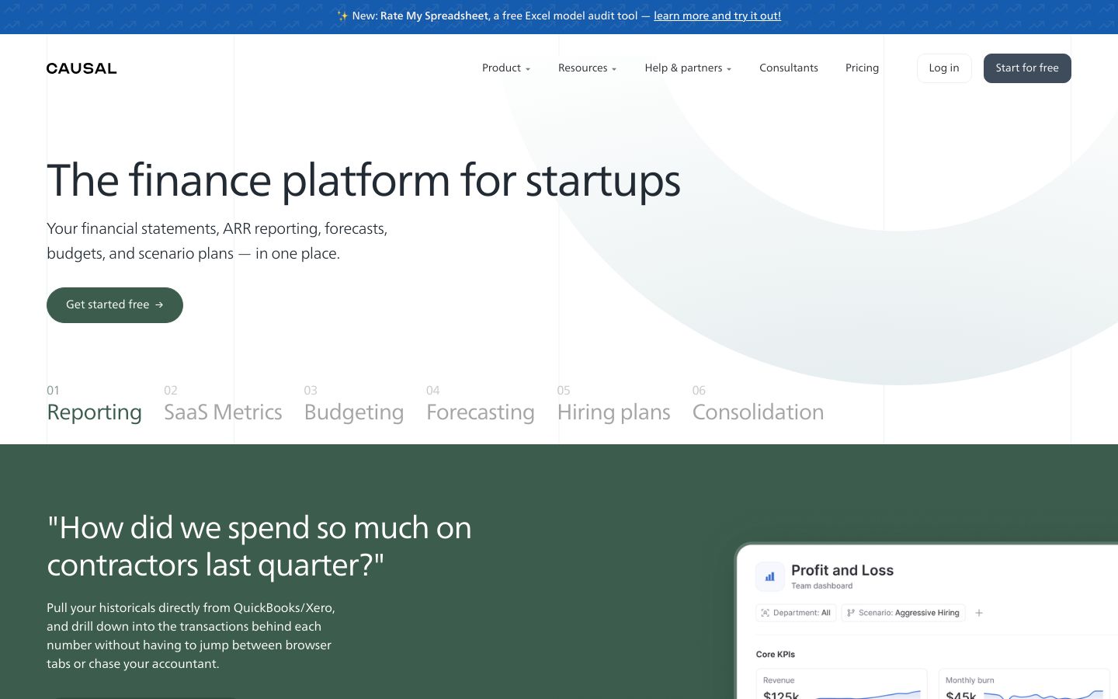Click the contractors last quarter quote heading
1118x699 pixels.
click(x=259, y=546)
